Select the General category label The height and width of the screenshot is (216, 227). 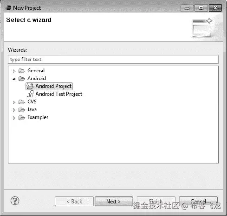point(36,71)
